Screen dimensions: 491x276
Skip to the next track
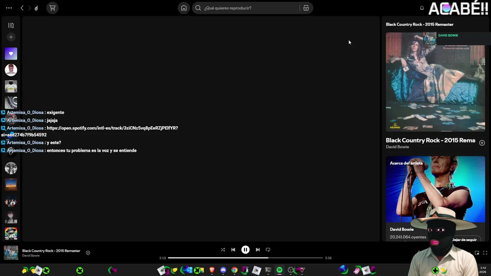(x=258, y=250)
